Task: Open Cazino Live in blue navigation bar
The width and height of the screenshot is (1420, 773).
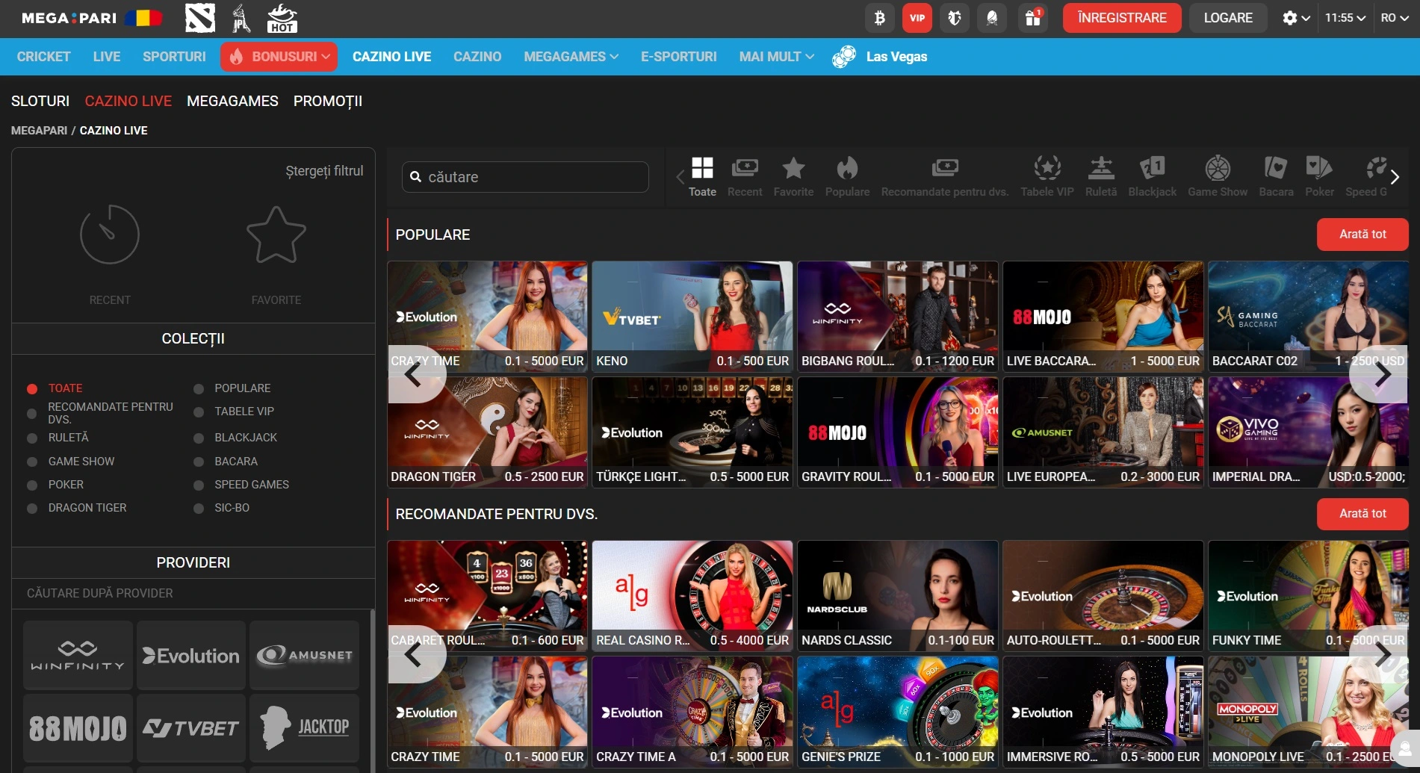Action: (x=391, y=57)
